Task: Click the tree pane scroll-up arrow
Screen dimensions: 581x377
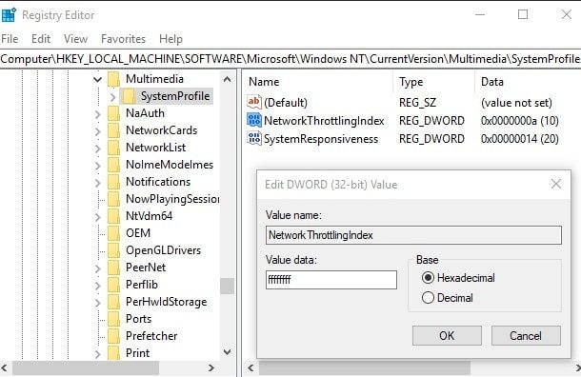Action: pos(227,79)
